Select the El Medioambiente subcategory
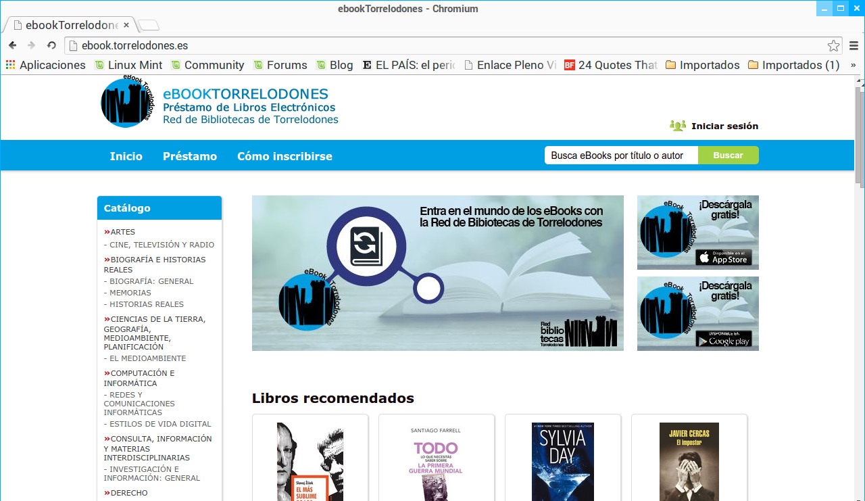This screenshot has height=501, width=865. click(x=145, y=358)
